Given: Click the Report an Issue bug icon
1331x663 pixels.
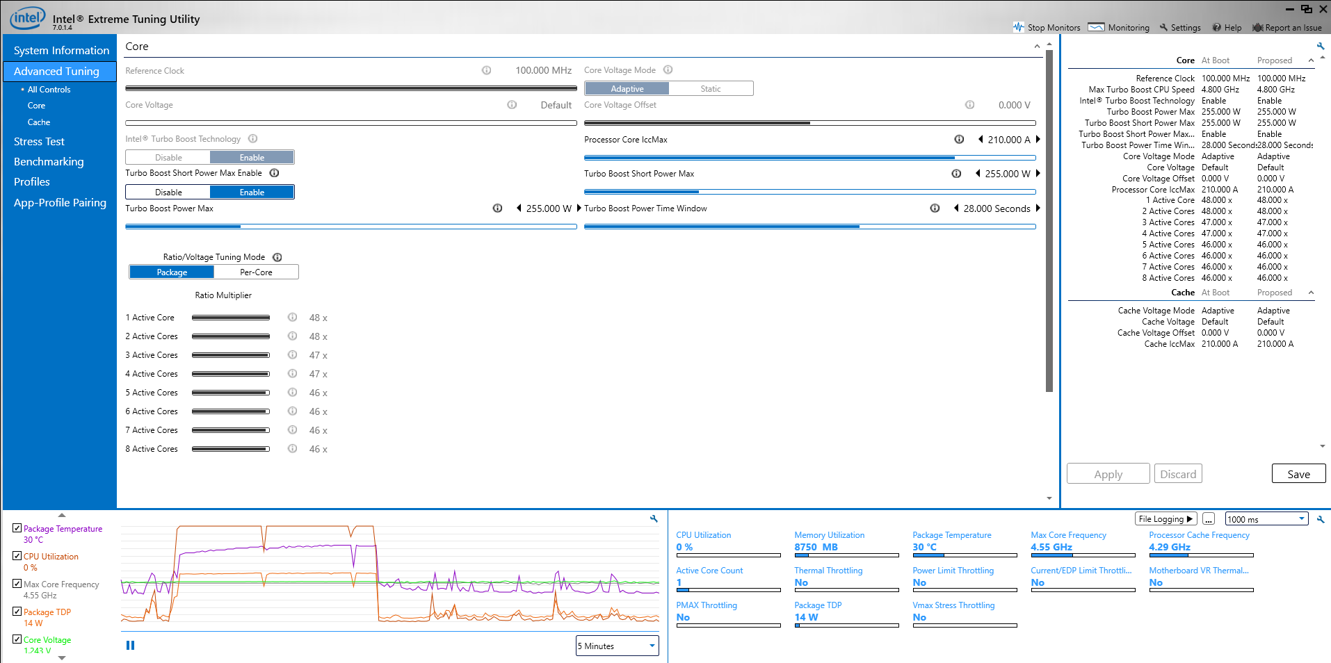Looking at the screenshot, I should click(1257, 28).
